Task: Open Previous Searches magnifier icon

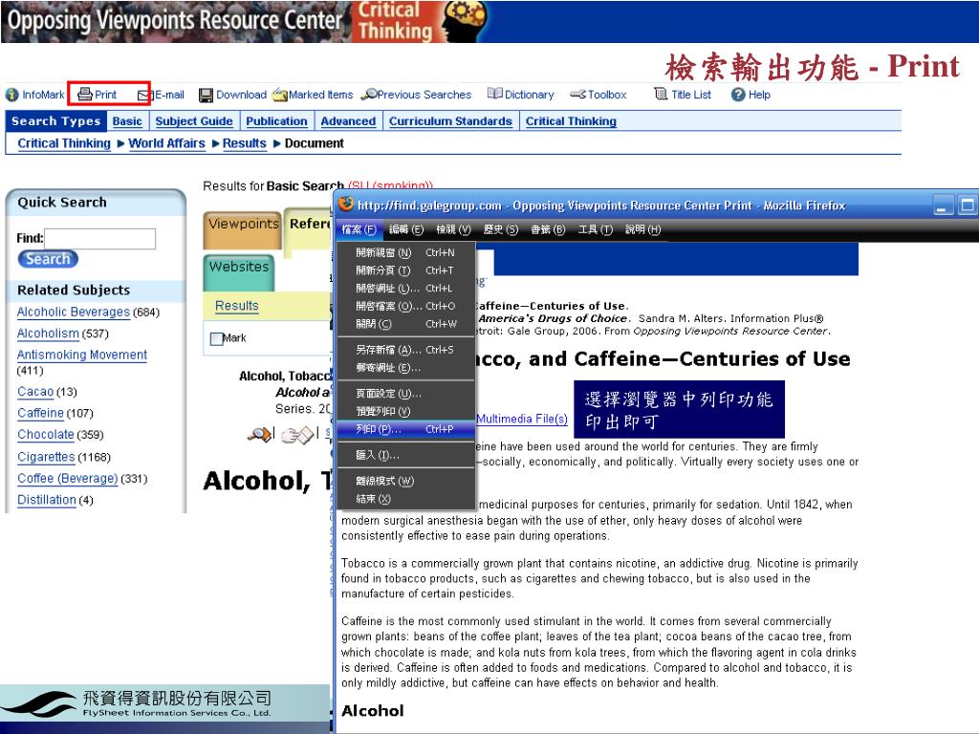Action: [369, 95]
